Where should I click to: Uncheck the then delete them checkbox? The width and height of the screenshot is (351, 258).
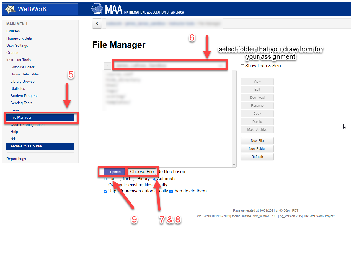[171, 191]
